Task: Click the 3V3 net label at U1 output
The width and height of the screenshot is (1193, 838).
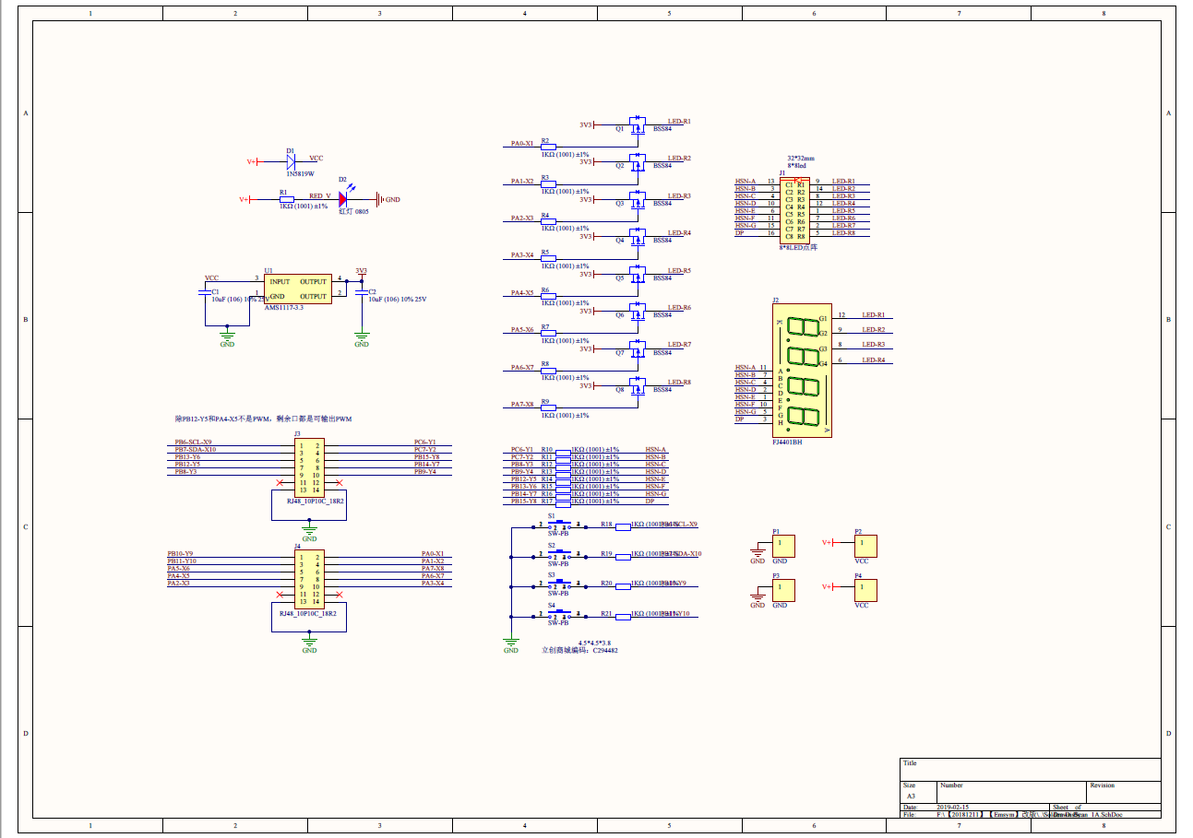Action: tap(362, 271)
